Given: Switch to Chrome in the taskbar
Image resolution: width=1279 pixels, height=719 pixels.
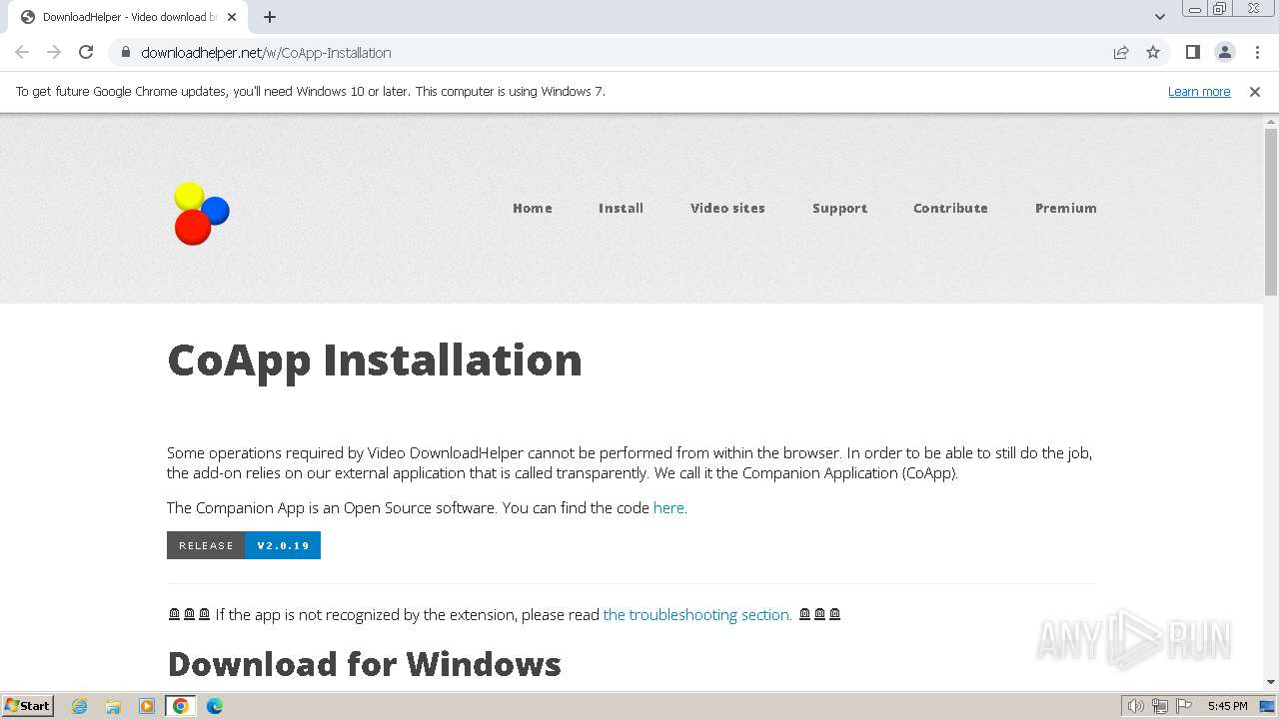Looking at the screenshot, I should 181,706.
